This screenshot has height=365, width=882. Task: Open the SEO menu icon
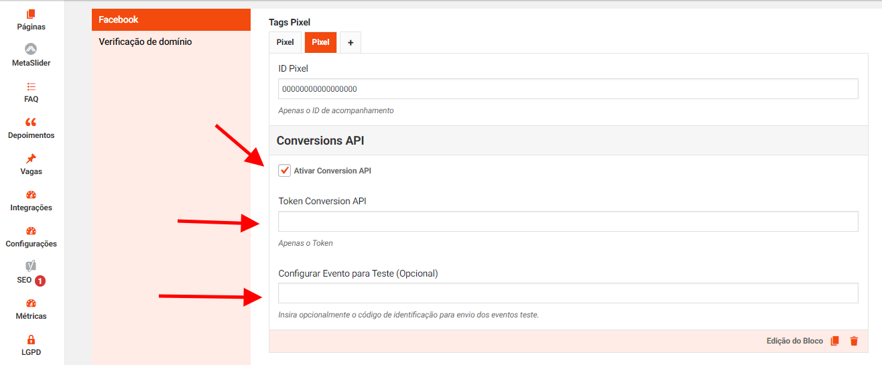click(x=31, y=266)
